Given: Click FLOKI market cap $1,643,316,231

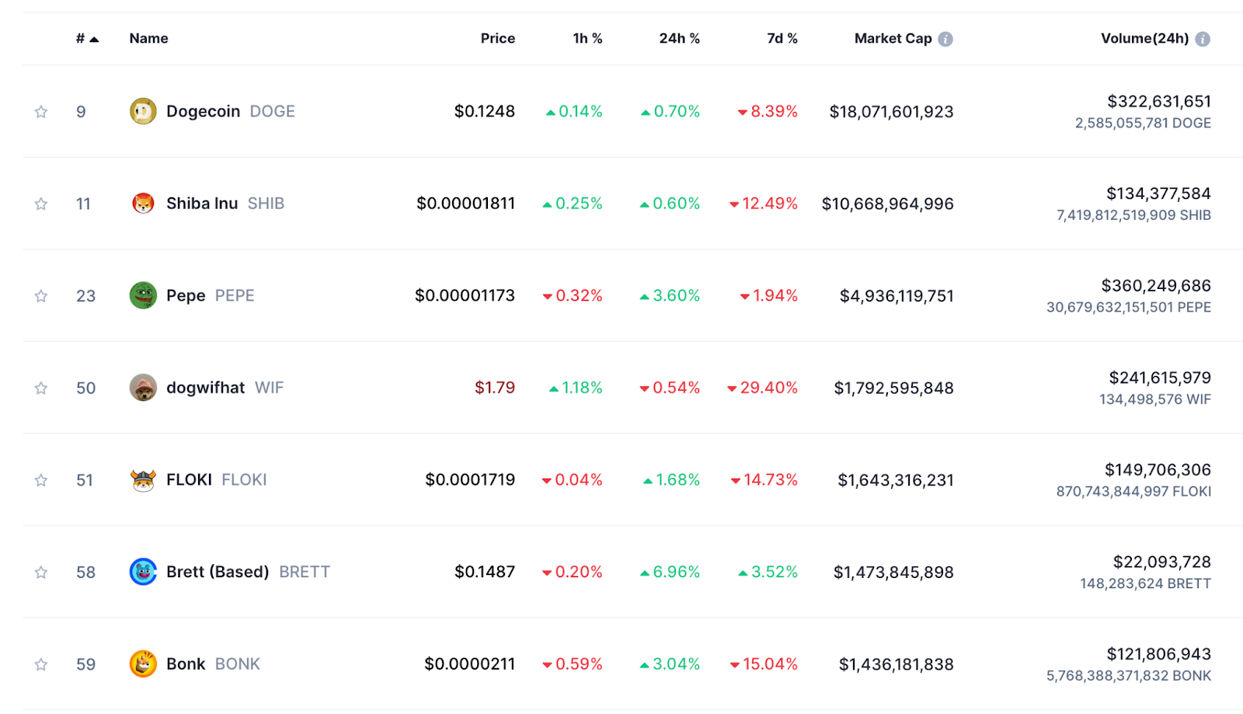Looking at the screenshot, I should [x=896, y=481].
